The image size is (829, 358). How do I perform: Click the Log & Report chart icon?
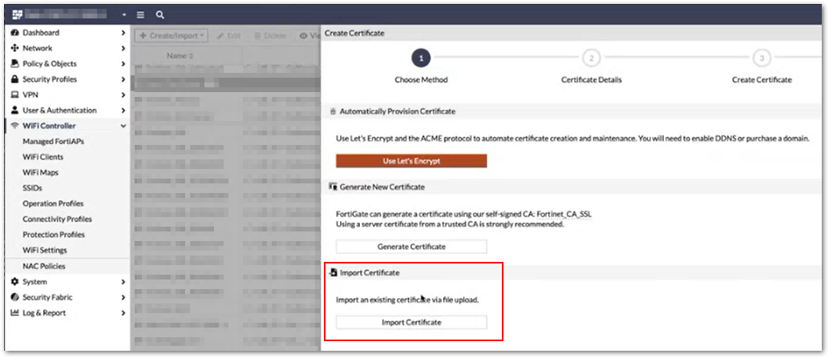tap(14, 313)
